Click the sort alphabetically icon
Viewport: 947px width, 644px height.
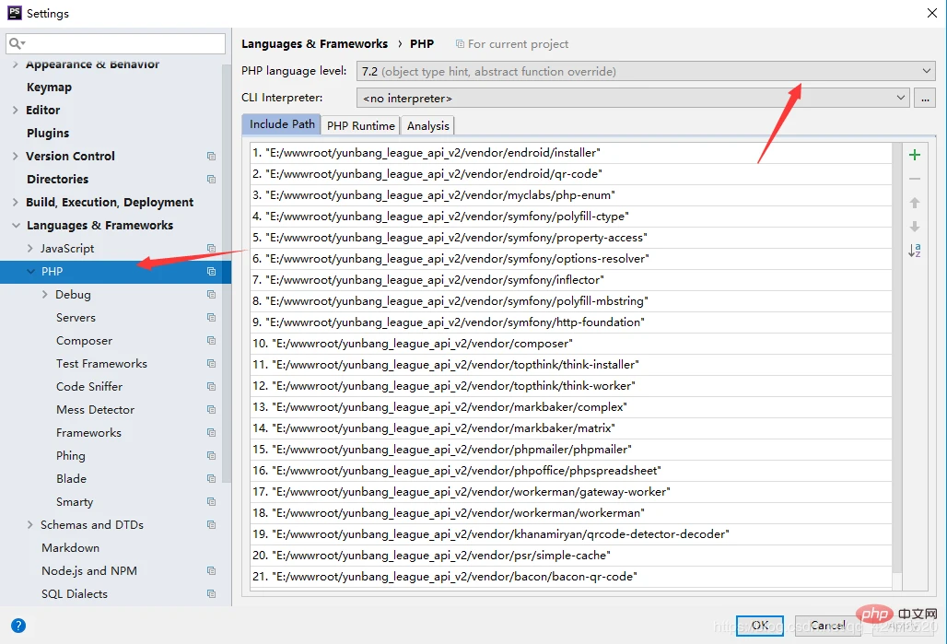[x=914, y=251]
